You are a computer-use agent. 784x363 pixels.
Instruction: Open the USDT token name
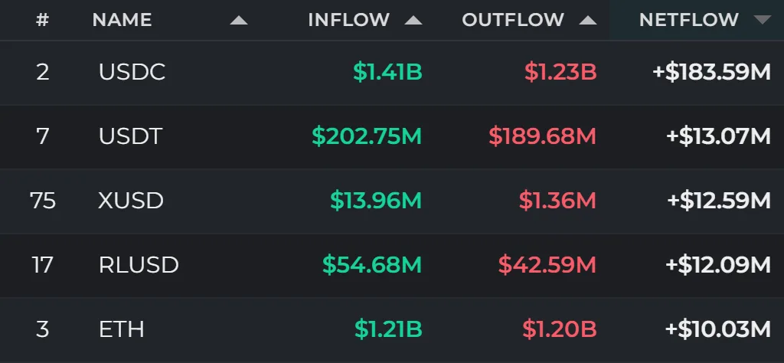click(130, 136)
